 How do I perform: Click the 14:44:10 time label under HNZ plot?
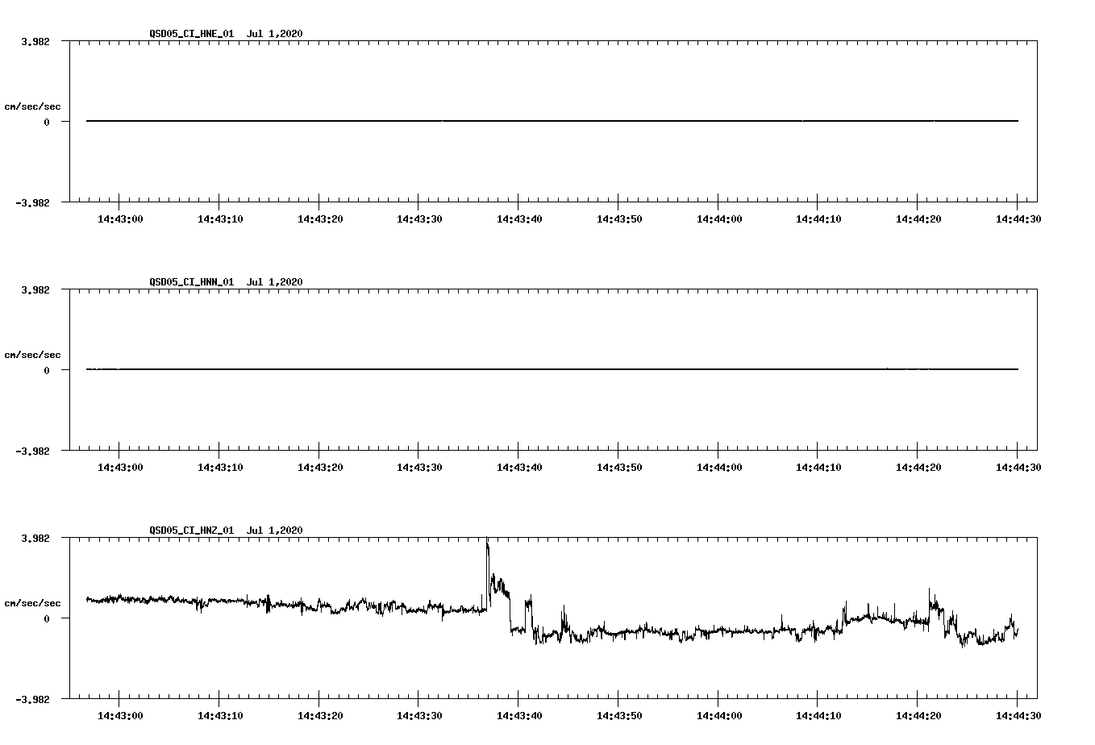click(x=818, y=715)
